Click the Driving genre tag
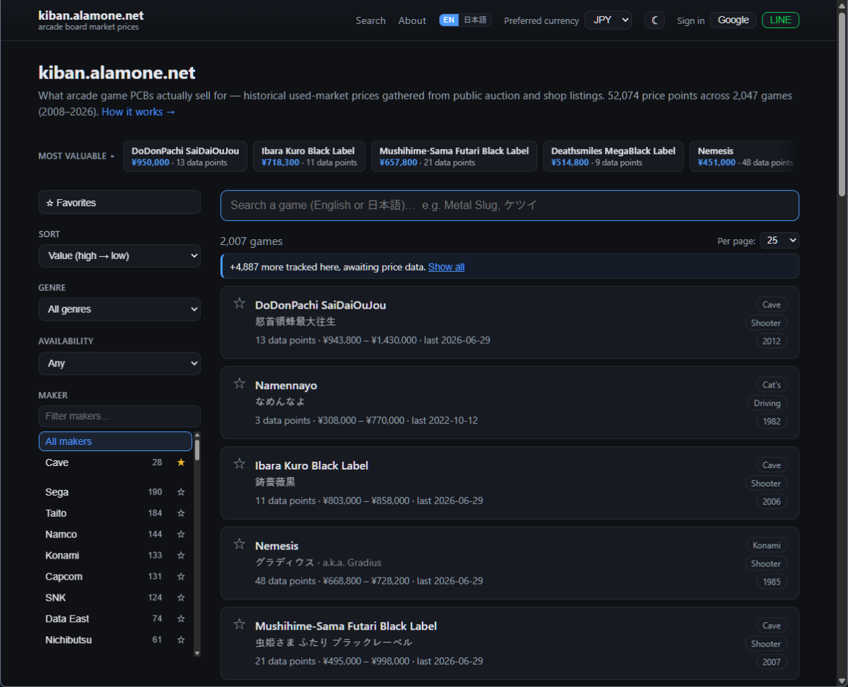848x687 pixels. pos(767,403)
